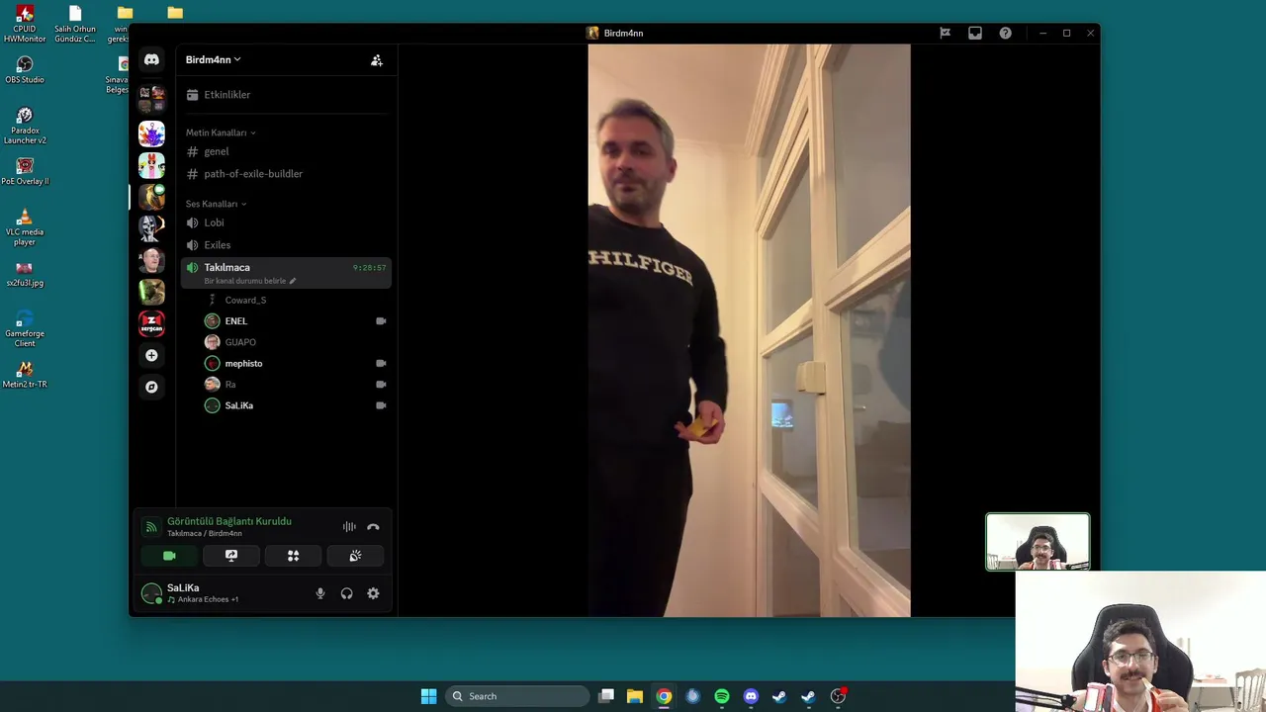This screenshot has width=1266, height=712.
Task: Edit the Takılmaca channel status pencil
Action: (292, 281)
